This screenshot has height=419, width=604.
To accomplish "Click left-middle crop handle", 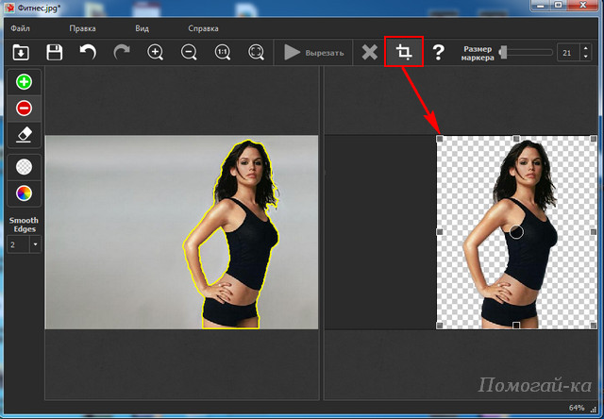I will click(x=440, y=232).
